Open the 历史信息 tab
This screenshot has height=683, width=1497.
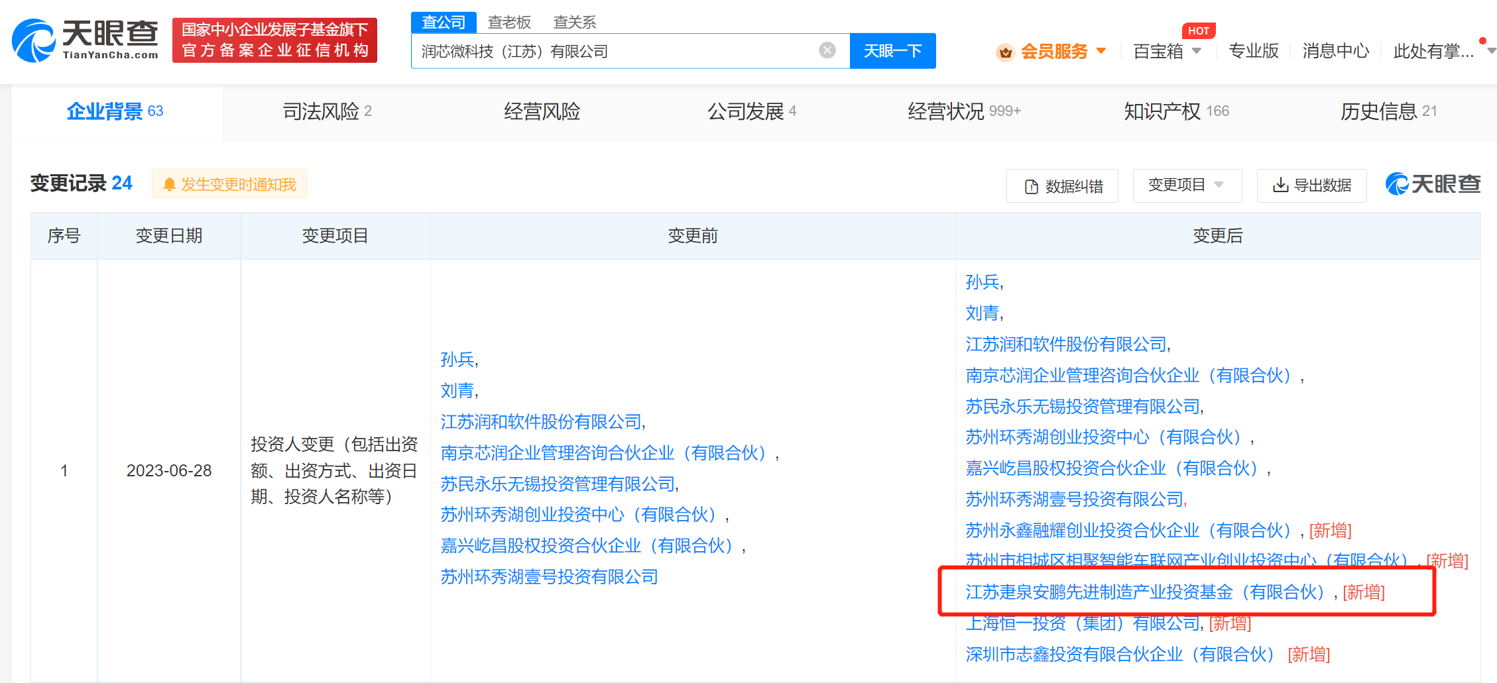[x=1388, y=111]
